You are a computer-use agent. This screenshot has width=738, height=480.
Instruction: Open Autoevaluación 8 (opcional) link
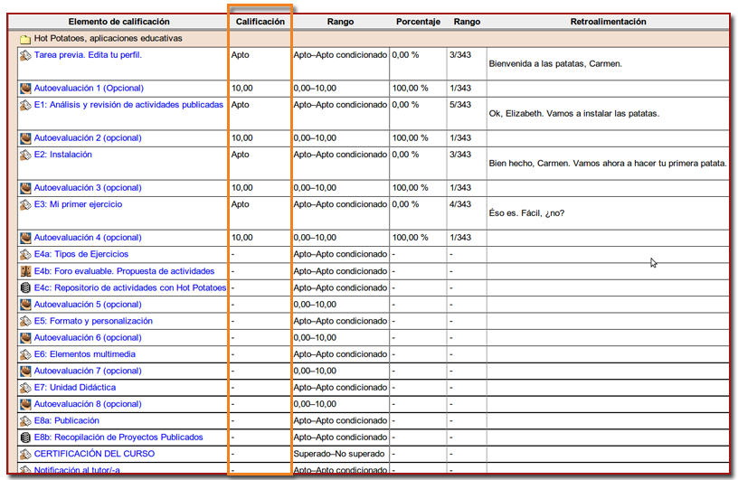pos(88,404)
